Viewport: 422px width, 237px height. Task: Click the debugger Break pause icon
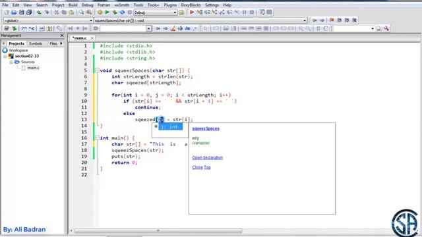pyautogui.click(x=245, y=13)
